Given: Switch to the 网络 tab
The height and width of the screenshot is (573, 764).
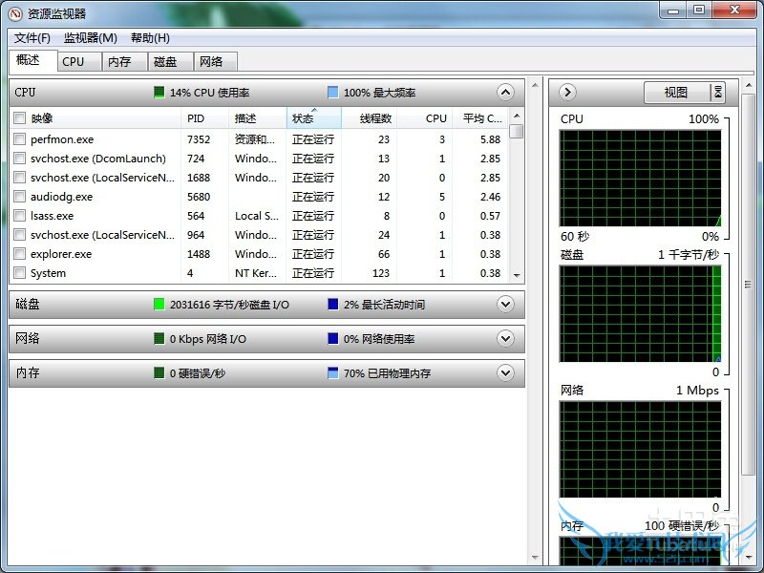Looking at the screenshot, I should [211, 61].
